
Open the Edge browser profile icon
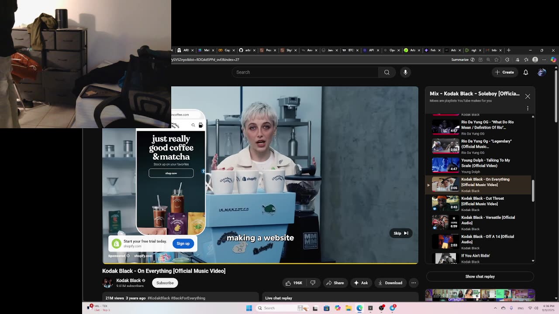pyautogui.click(x=535, y=60)
